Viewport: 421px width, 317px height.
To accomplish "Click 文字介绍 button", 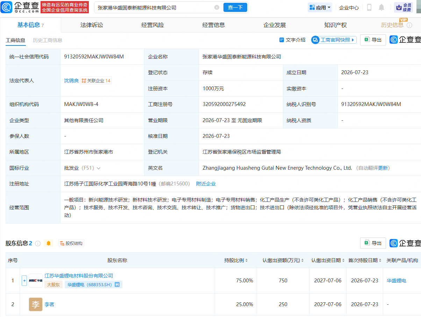I will click(292, 40).
